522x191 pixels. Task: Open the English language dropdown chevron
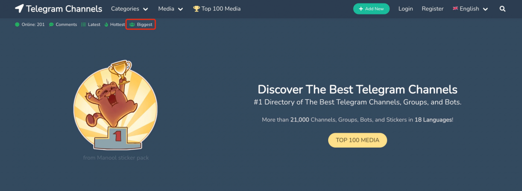485,9
